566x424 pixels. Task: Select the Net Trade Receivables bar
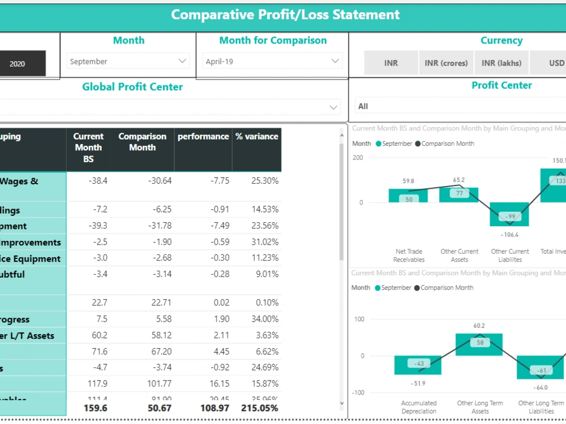point(409,194)
